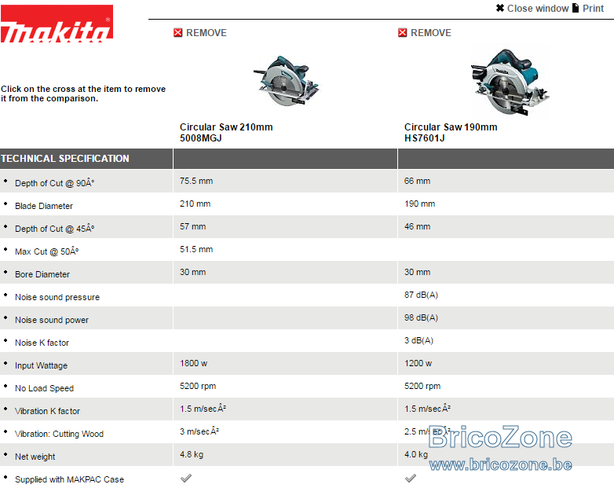Image resolution: width=614 pixels, height=499 pixels.
Task: Click the 46 mm value
Action: point(417,226)
